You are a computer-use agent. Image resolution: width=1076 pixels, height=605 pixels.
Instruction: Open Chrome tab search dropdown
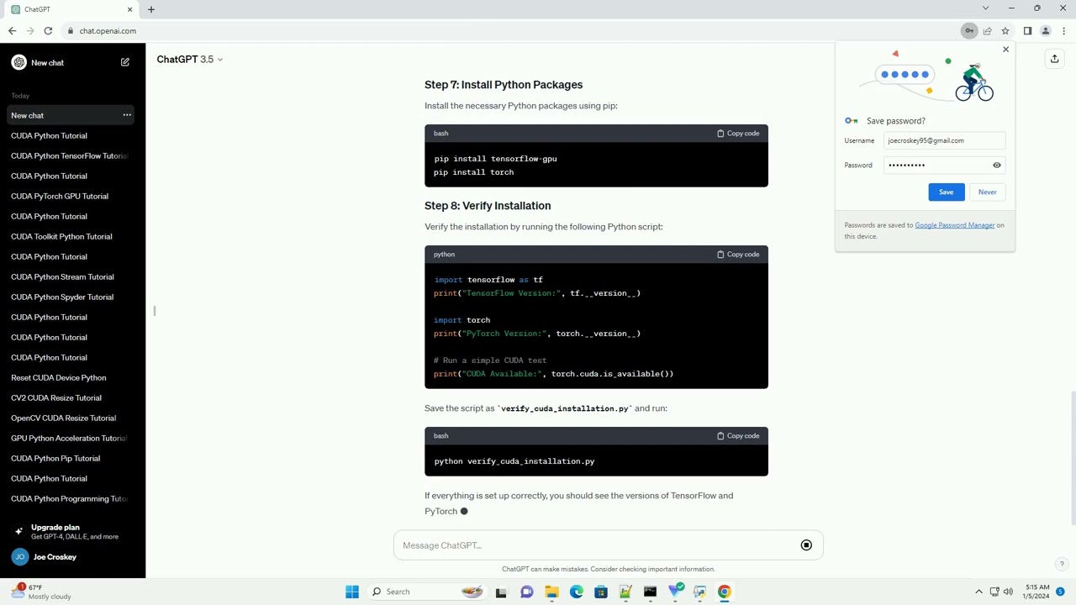[986, 8]
